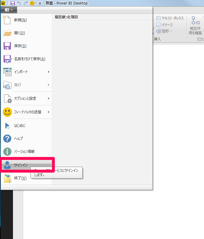Expand the オプションと設定 submenu arrow
This screenshot has height=239, width=204.
[49, 98]
